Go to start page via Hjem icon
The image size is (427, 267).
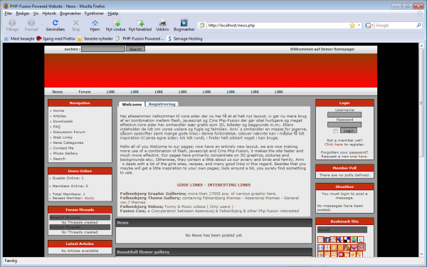point(95,25)
